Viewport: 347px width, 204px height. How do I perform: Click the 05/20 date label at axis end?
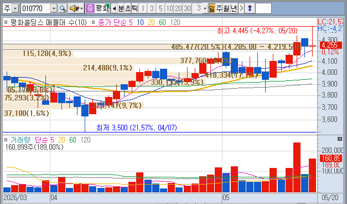[x=330, y=197]
